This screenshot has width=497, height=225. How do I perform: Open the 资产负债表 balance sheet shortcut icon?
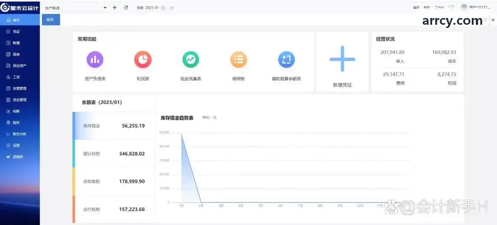pyautogui.click(x=95, y=59)
